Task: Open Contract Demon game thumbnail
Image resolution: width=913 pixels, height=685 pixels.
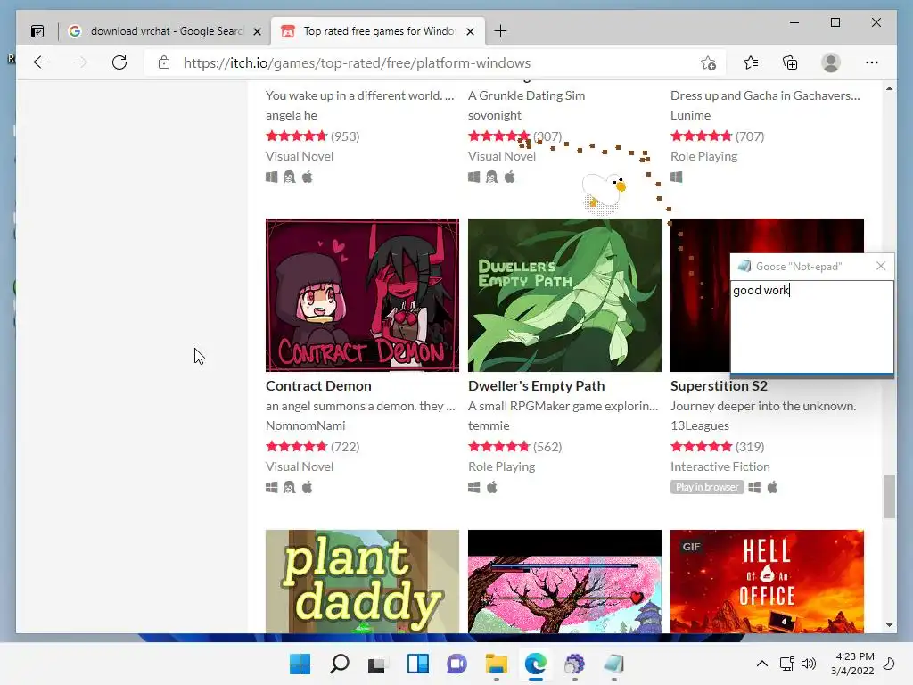Action: click(362, 294)
